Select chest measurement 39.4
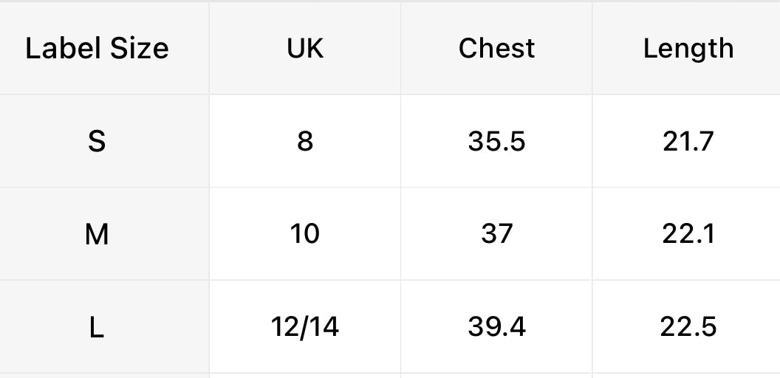 (x=496, y=326)
